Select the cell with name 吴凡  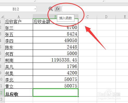19,66
